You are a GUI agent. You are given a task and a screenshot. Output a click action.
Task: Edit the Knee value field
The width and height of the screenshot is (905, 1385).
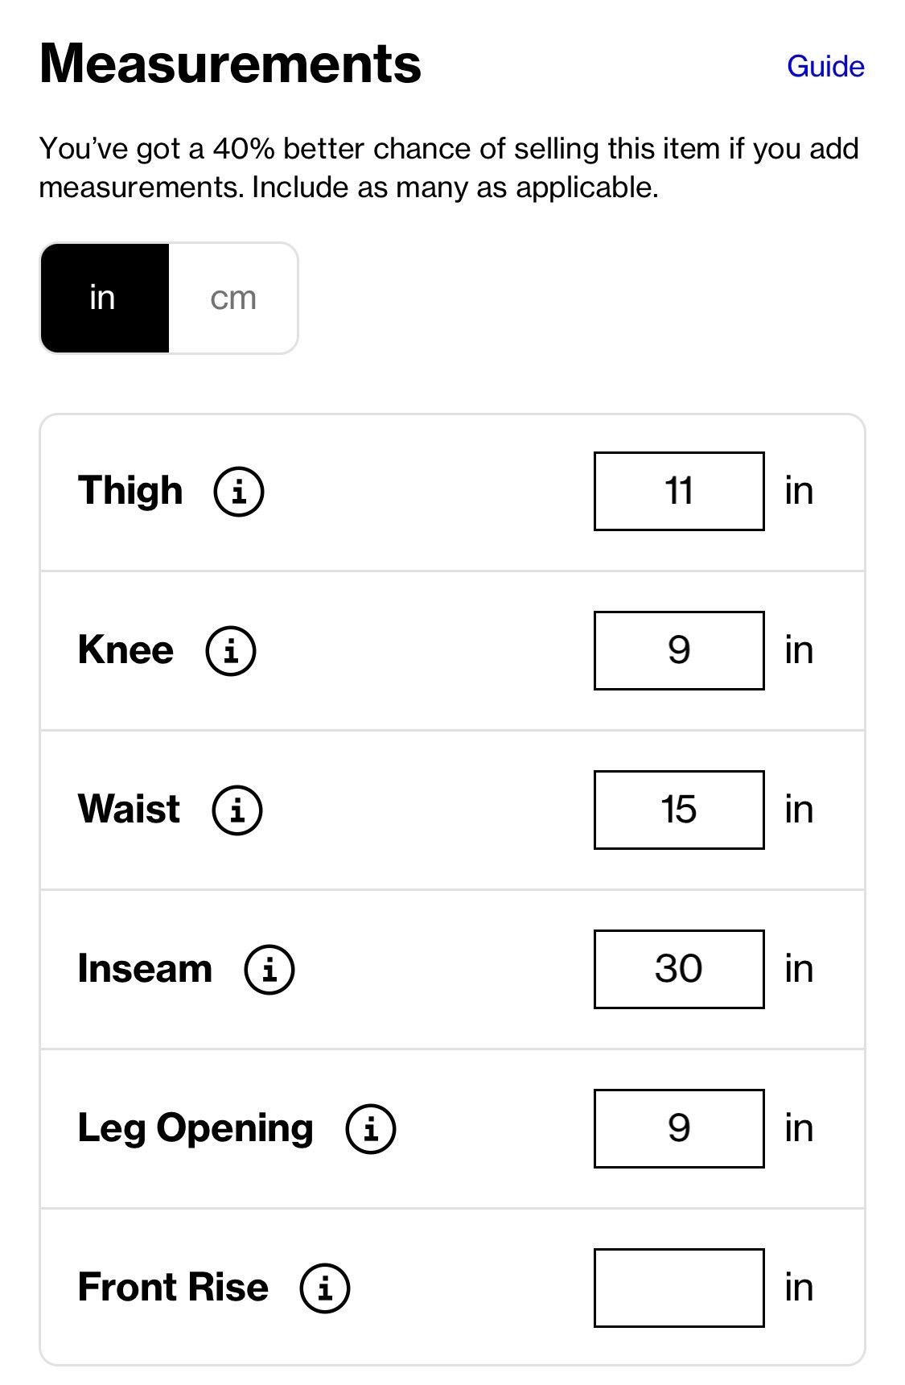(x=679, y=650)
